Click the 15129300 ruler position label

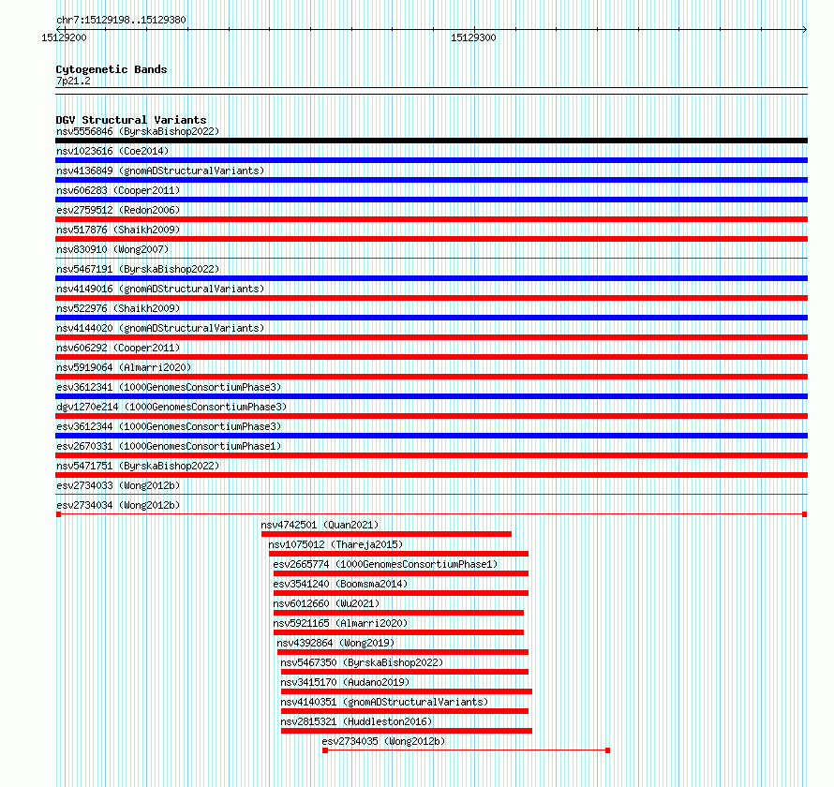coord(473,37)
